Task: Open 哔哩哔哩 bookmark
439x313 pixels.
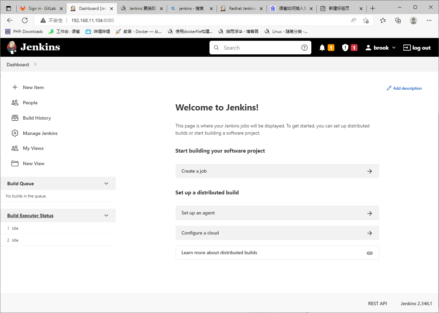Action: point(98,32)
